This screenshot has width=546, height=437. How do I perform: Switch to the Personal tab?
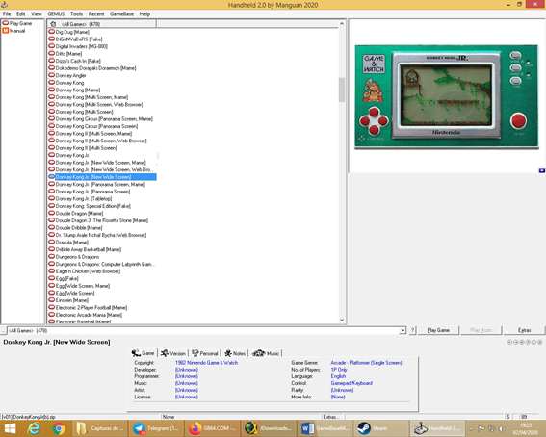205,353
